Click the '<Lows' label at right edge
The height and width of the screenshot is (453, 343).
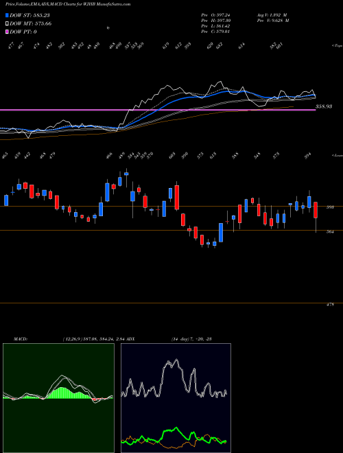337,155
